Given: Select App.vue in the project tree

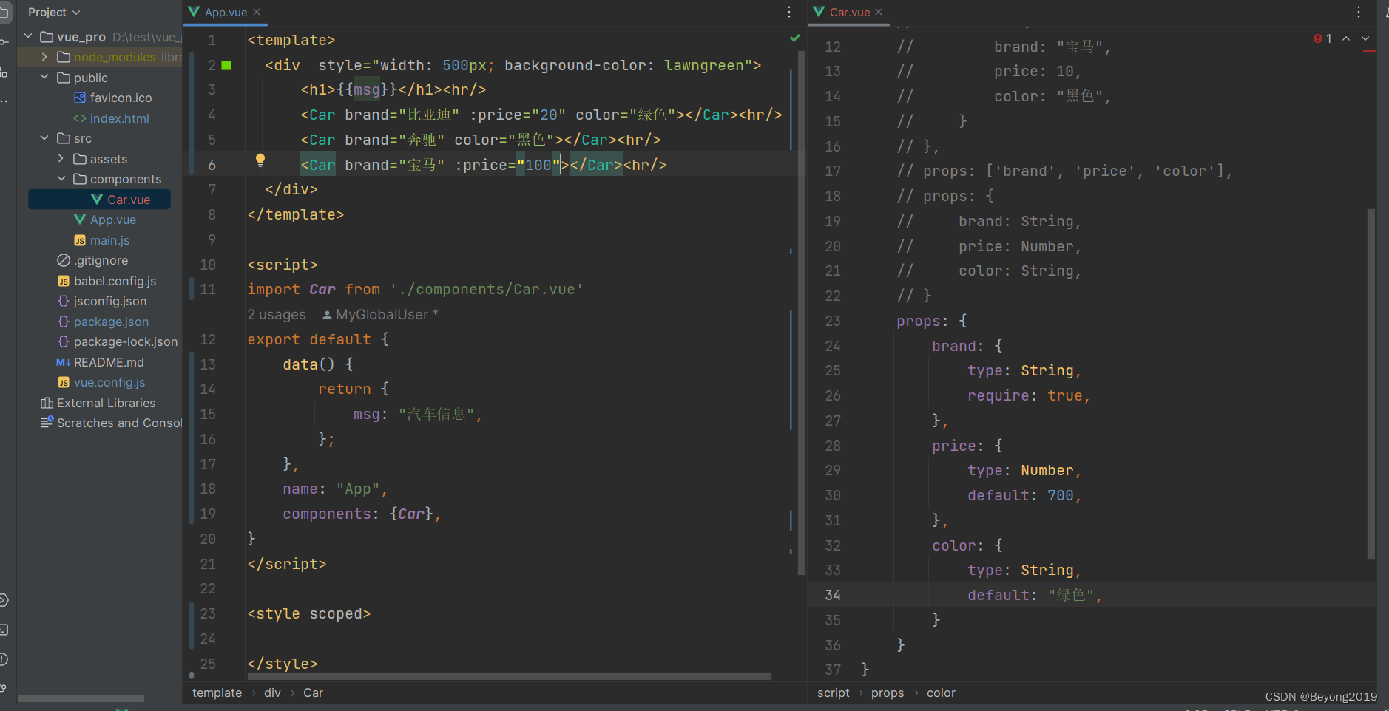Looking at the screenshot, I should [105, 220].
